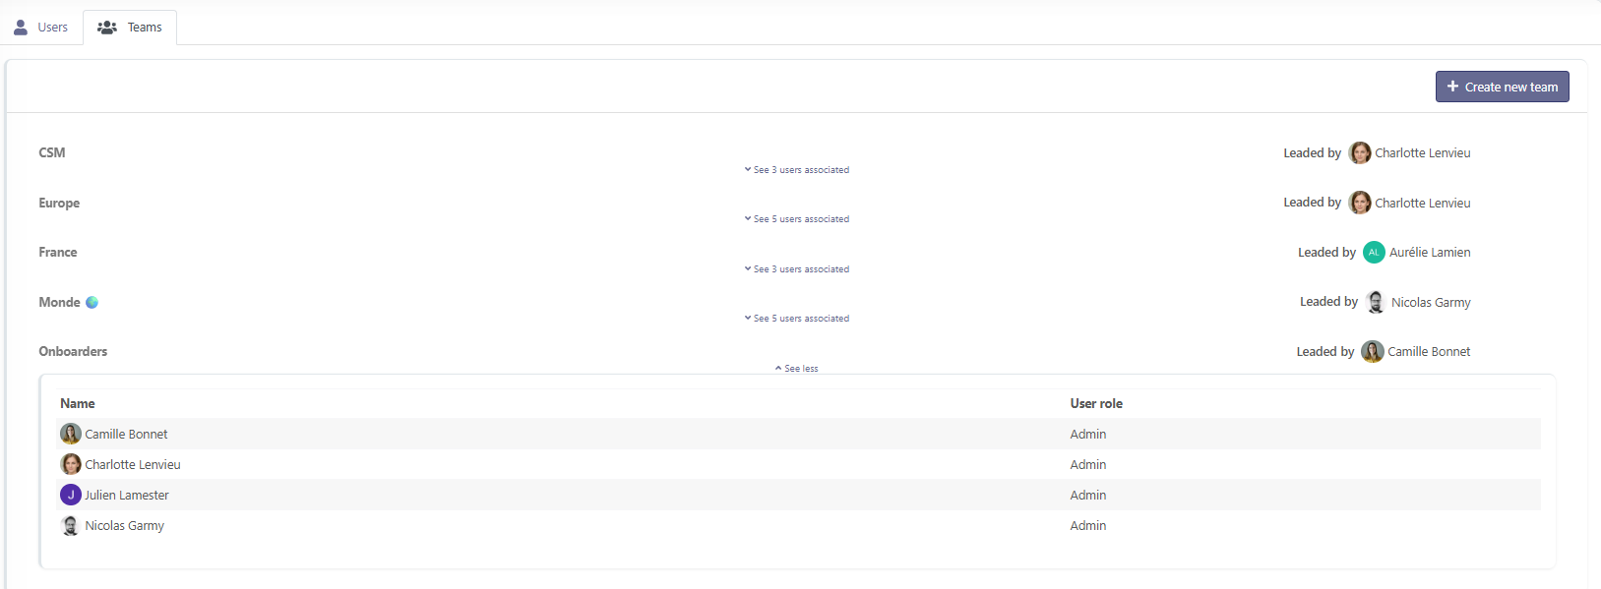This screenshot has width=1601, height=589.
Task: Show Monde team's 5 associated users
Action: (797, 319)
